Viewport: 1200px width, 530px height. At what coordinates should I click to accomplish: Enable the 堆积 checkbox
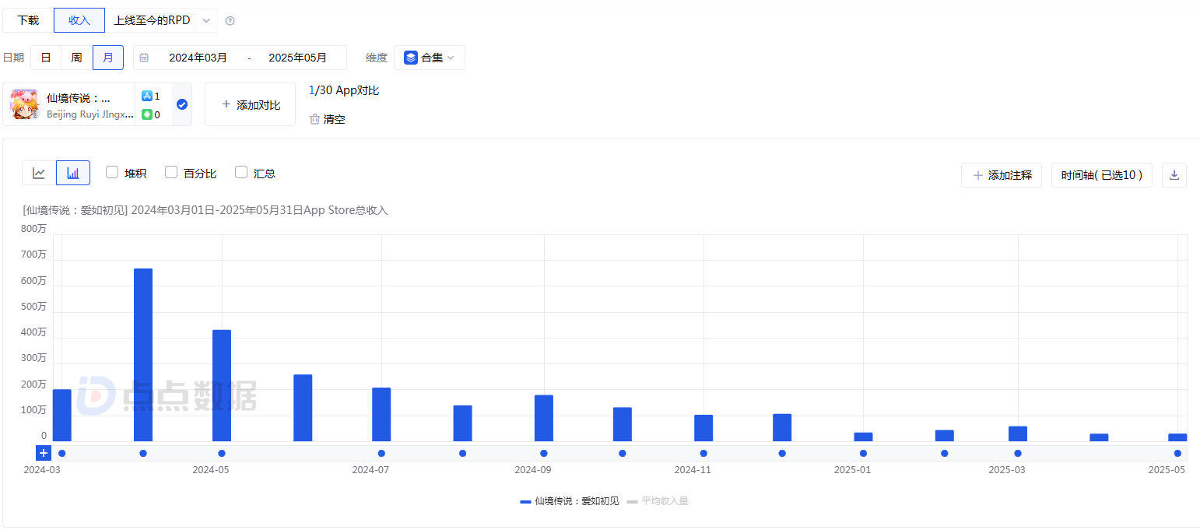112,173
